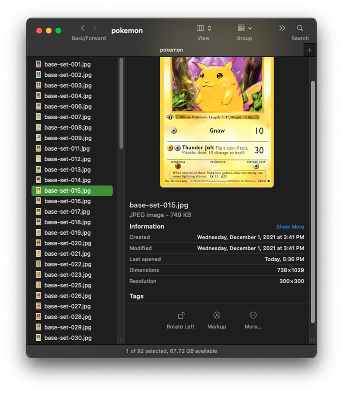Click the JPEG image - 749 KB text
The height and width of the screenshot is (393, 343).
[x=160, y=215]
